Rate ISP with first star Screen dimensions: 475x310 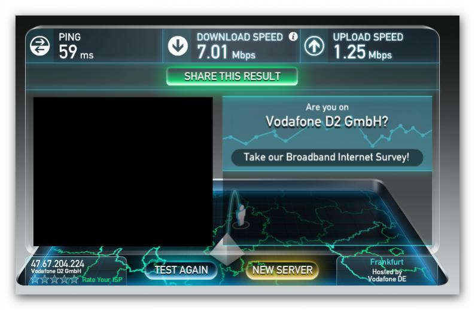coord(35,279)
